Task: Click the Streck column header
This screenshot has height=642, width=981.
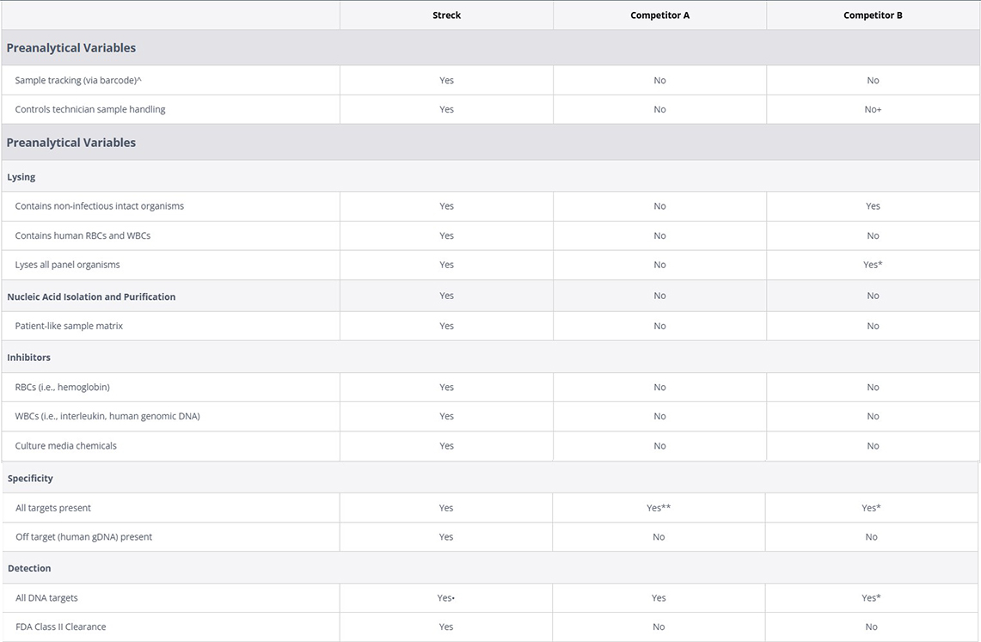Action: (x=446, y=15)
